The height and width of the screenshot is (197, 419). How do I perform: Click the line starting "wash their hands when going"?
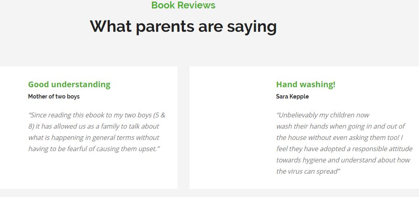click(340, 126)
